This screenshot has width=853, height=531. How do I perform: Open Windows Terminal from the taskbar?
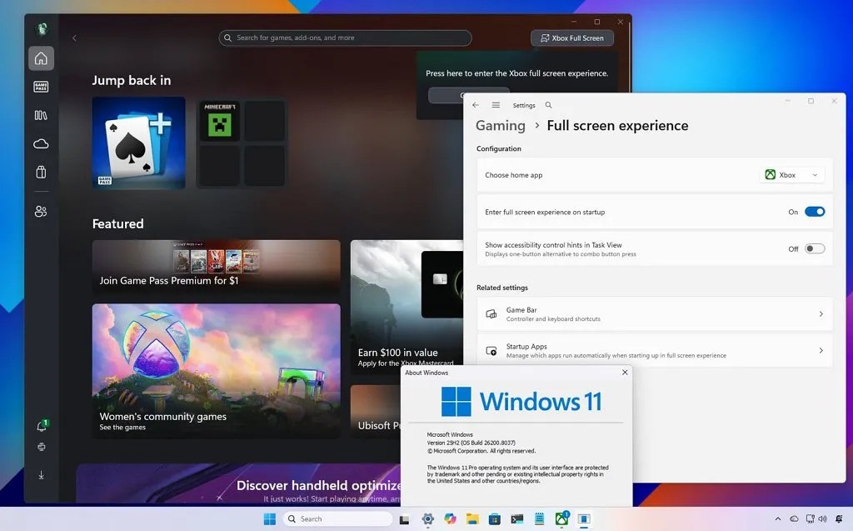[517, 518]
